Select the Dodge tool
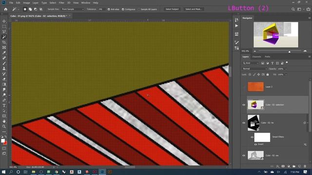Image resolution: width=312 pixels, height=175 pixels. 4,95
